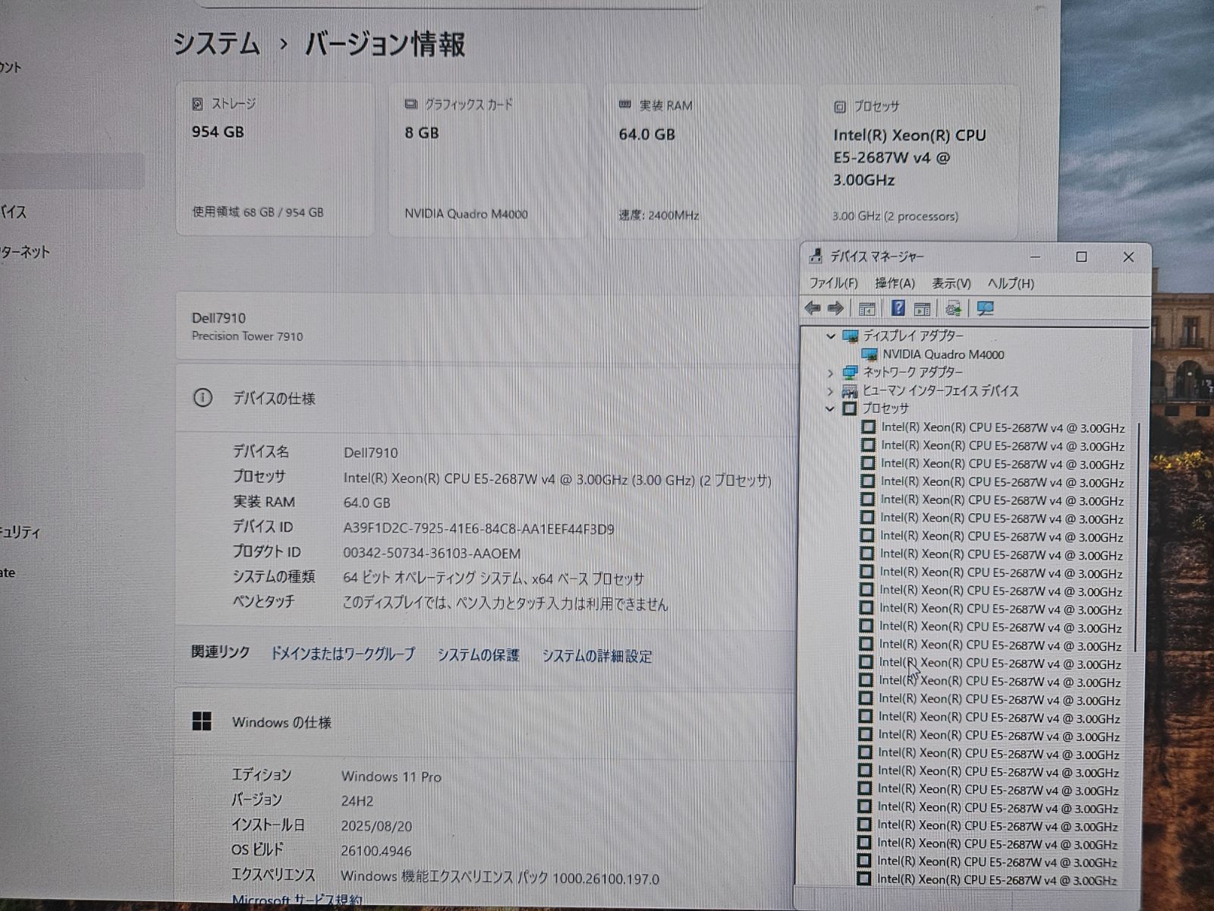Open the システムの詳細設定 link
The height and width of the screenshot is (911, 1214).
click(x=596, y=656)
